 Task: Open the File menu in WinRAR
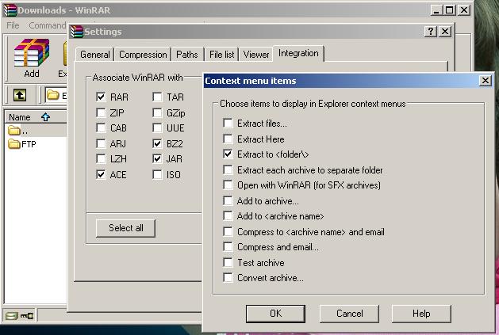tap(13, 25)
